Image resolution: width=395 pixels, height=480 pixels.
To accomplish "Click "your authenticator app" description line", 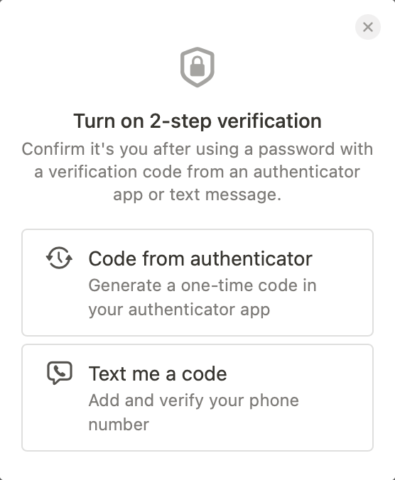I will coord(179,310).
